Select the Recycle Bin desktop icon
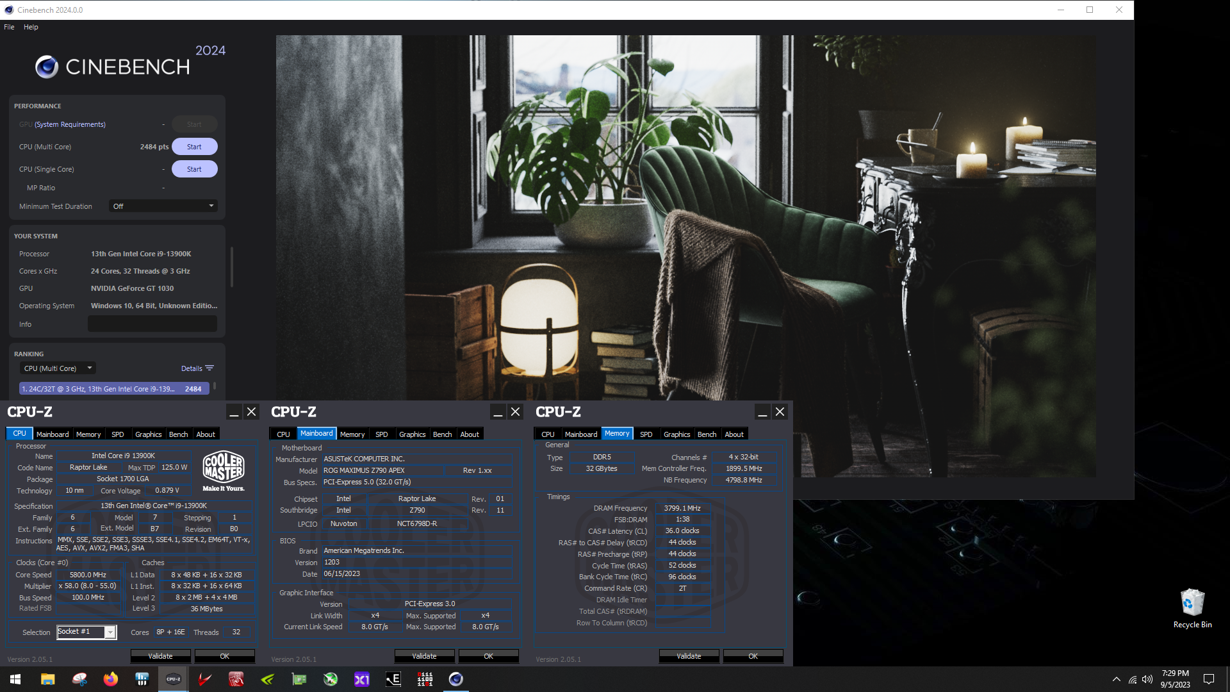This screenshot has height=692, width=1230. point(1192,609)
